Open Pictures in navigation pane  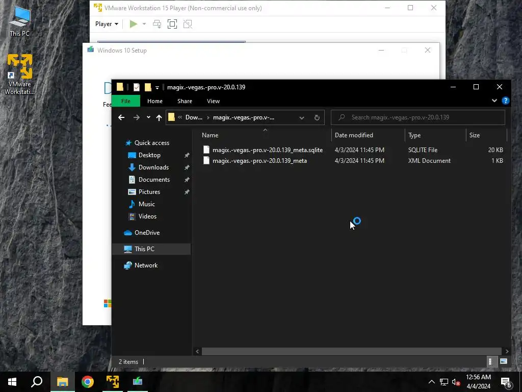[x=149, y=192]
